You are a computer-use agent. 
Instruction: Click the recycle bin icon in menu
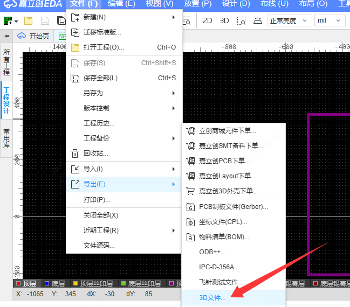coord(76,153)
